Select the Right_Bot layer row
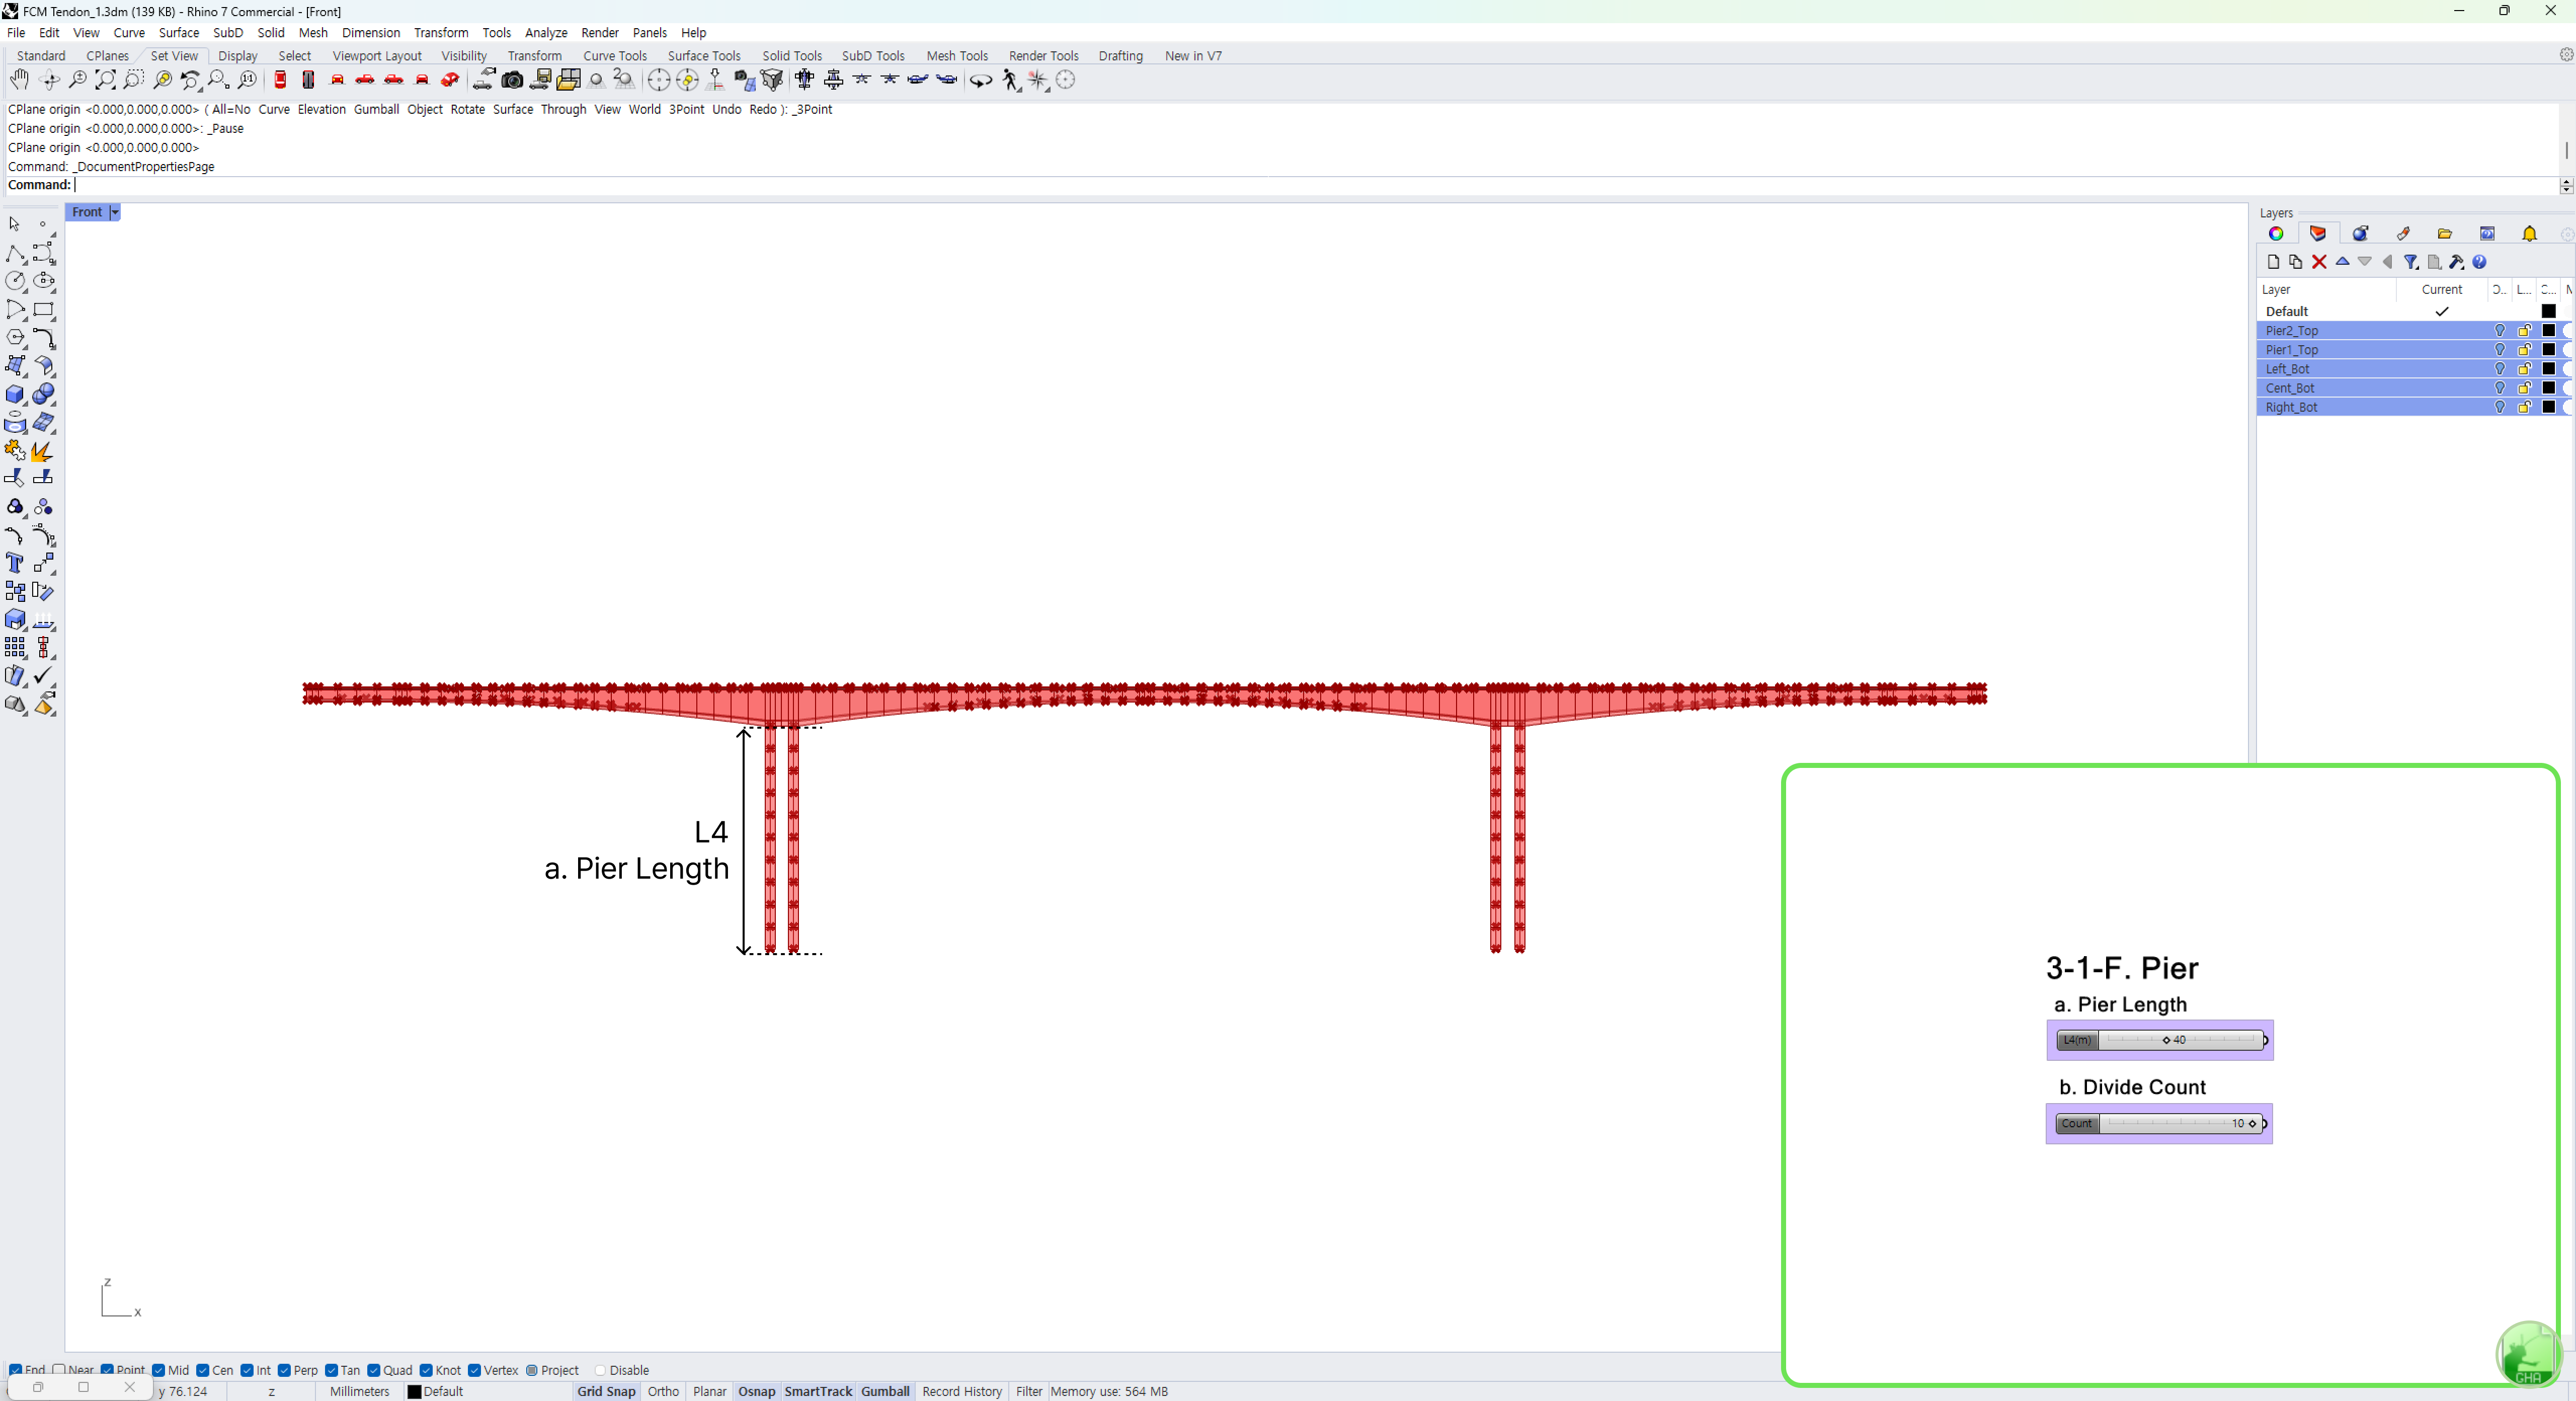2576x1401 pixels. [x=2414, y=408]
